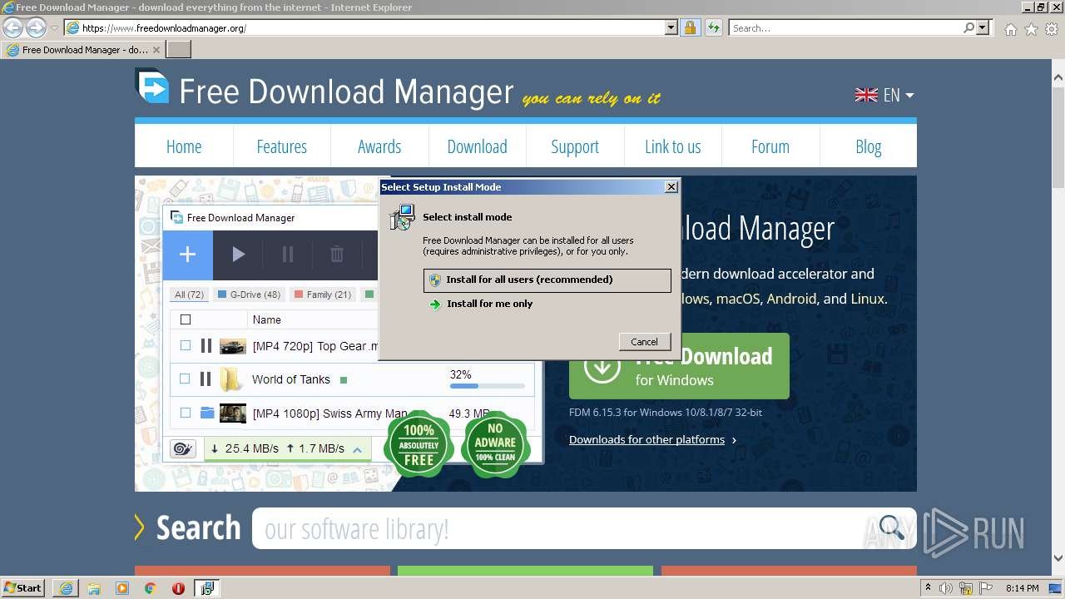Click the browser Search box
The width and height of the screenshot is (1065, 599).
coord(845,27)
